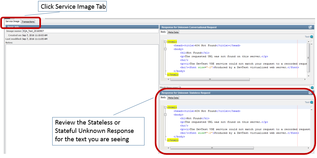
Task: Open Meta Data tab in the Stateless Request panel
Action: pos(173,98)
